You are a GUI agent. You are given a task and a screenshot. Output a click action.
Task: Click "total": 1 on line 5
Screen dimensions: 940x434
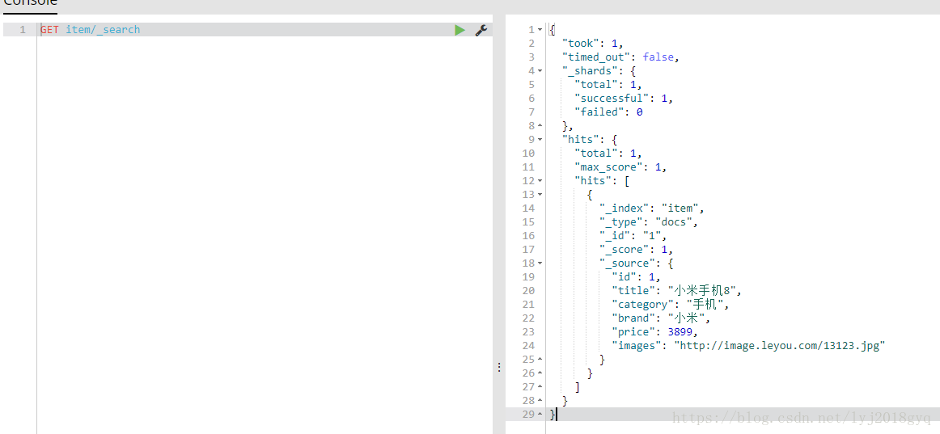pos(608,84)
